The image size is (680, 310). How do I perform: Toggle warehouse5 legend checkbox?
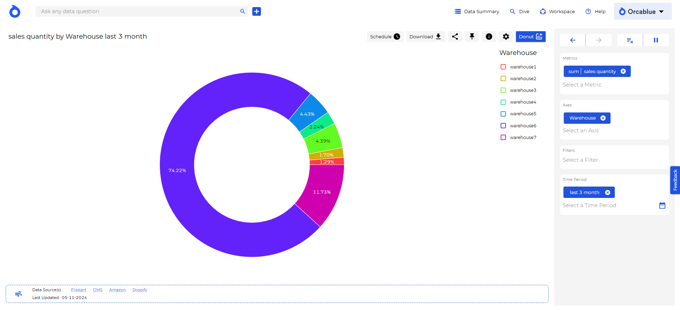[503, 114]
